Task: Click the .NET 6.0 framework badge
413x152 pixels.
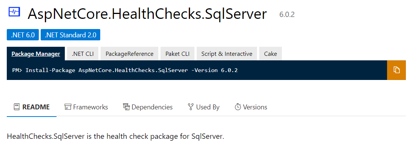Action: pos(23,35)
